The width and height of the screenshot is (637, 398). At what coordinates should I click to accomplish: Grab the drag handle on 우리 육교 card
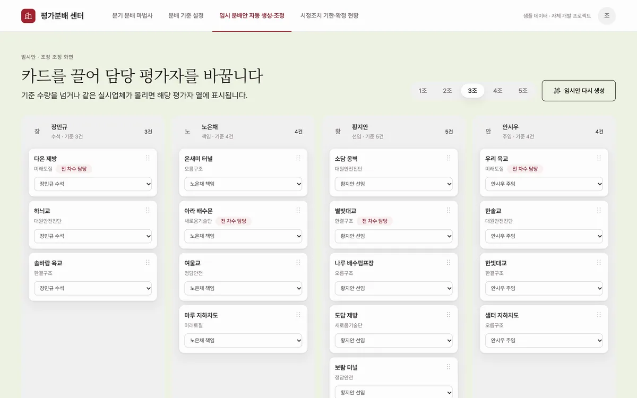coord(599,158)
